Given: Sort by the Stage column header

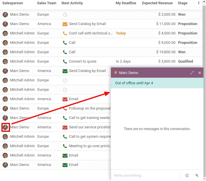Looking at the screenshot, I should (182, 3).
